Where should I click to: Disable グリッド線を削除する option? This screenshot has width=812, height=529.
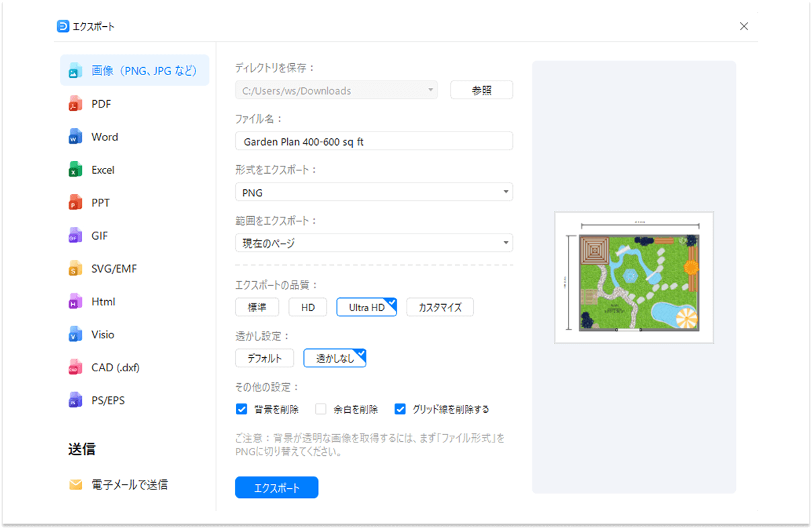click(x=400, y=409)
